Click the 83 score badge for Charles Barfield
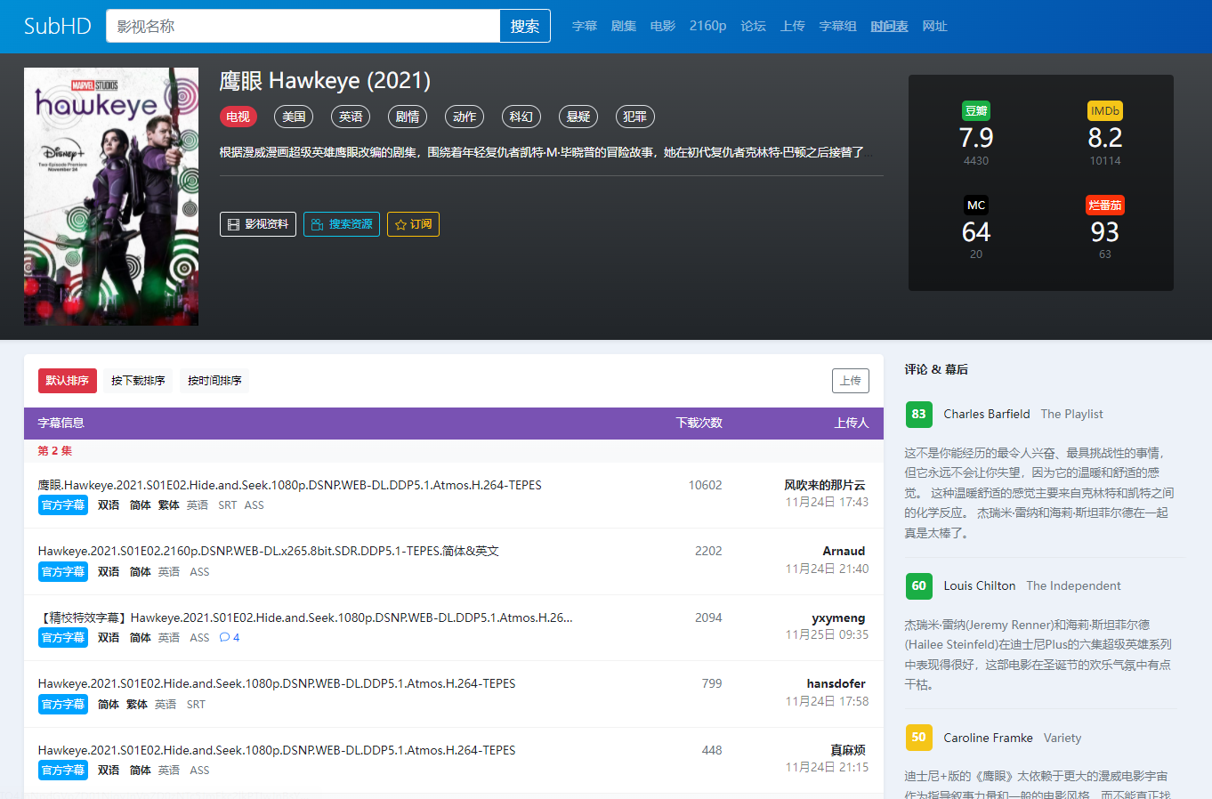The image size is (1212, 799). 919,415
